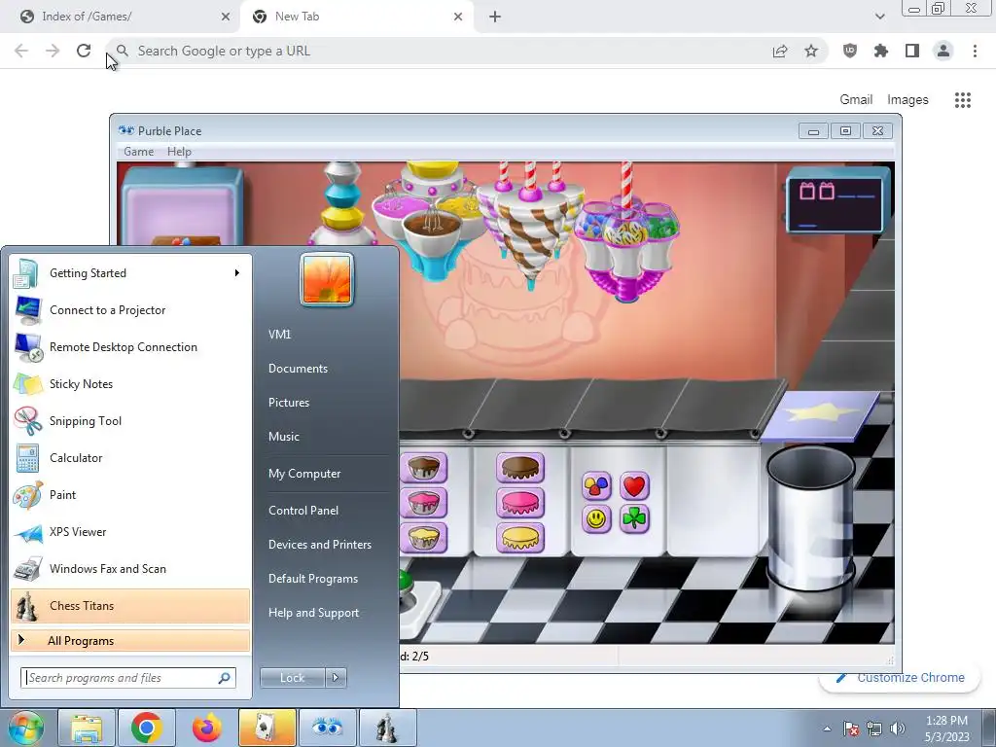996x747 pixels.
Task: Open the Images link
Action: [907, 100]
